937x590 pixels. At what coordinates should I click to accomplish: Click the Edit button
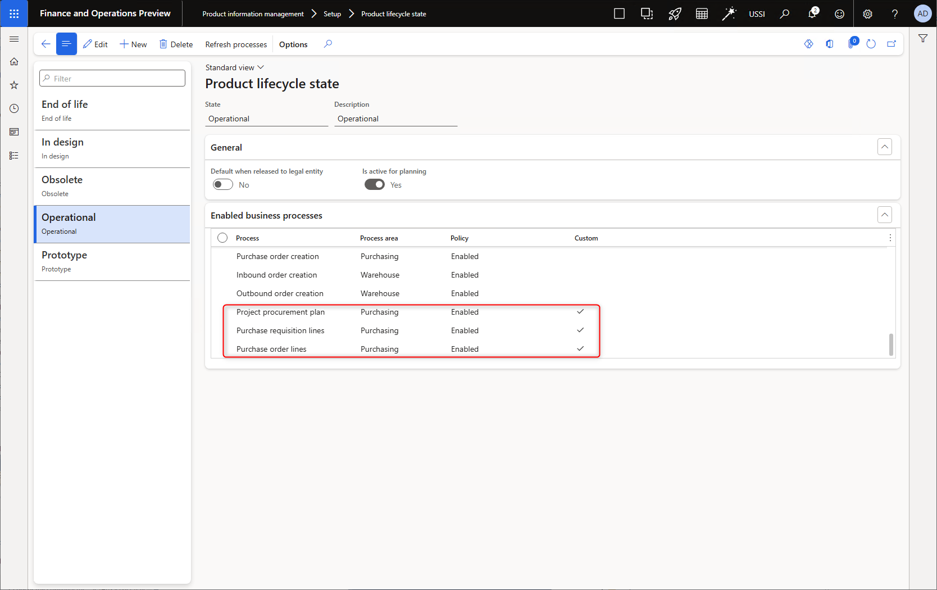point(95,44)
